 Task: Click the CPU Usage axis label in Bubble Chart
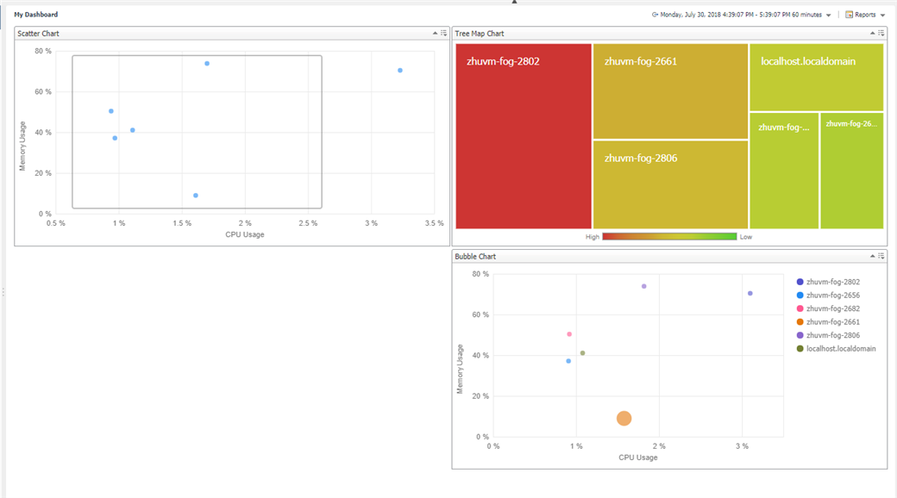click(x=638, y=458)
